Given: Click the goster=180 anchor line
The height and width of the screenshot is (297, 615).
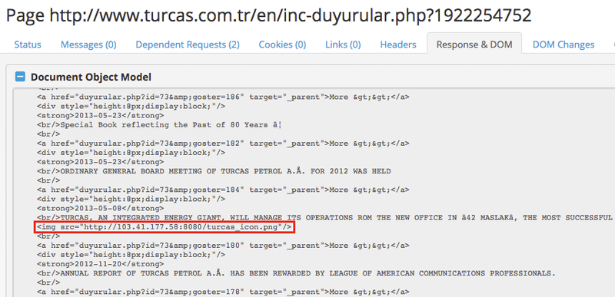Looking at the screenshot, I should click(223, 246).
